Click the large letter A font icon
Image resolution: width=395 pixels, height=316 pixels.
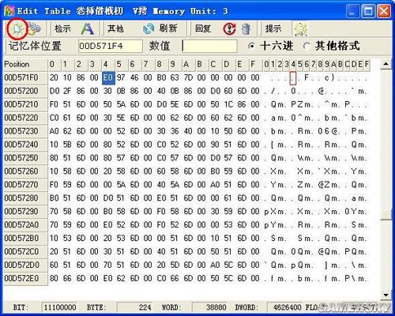tap(88, 28)
